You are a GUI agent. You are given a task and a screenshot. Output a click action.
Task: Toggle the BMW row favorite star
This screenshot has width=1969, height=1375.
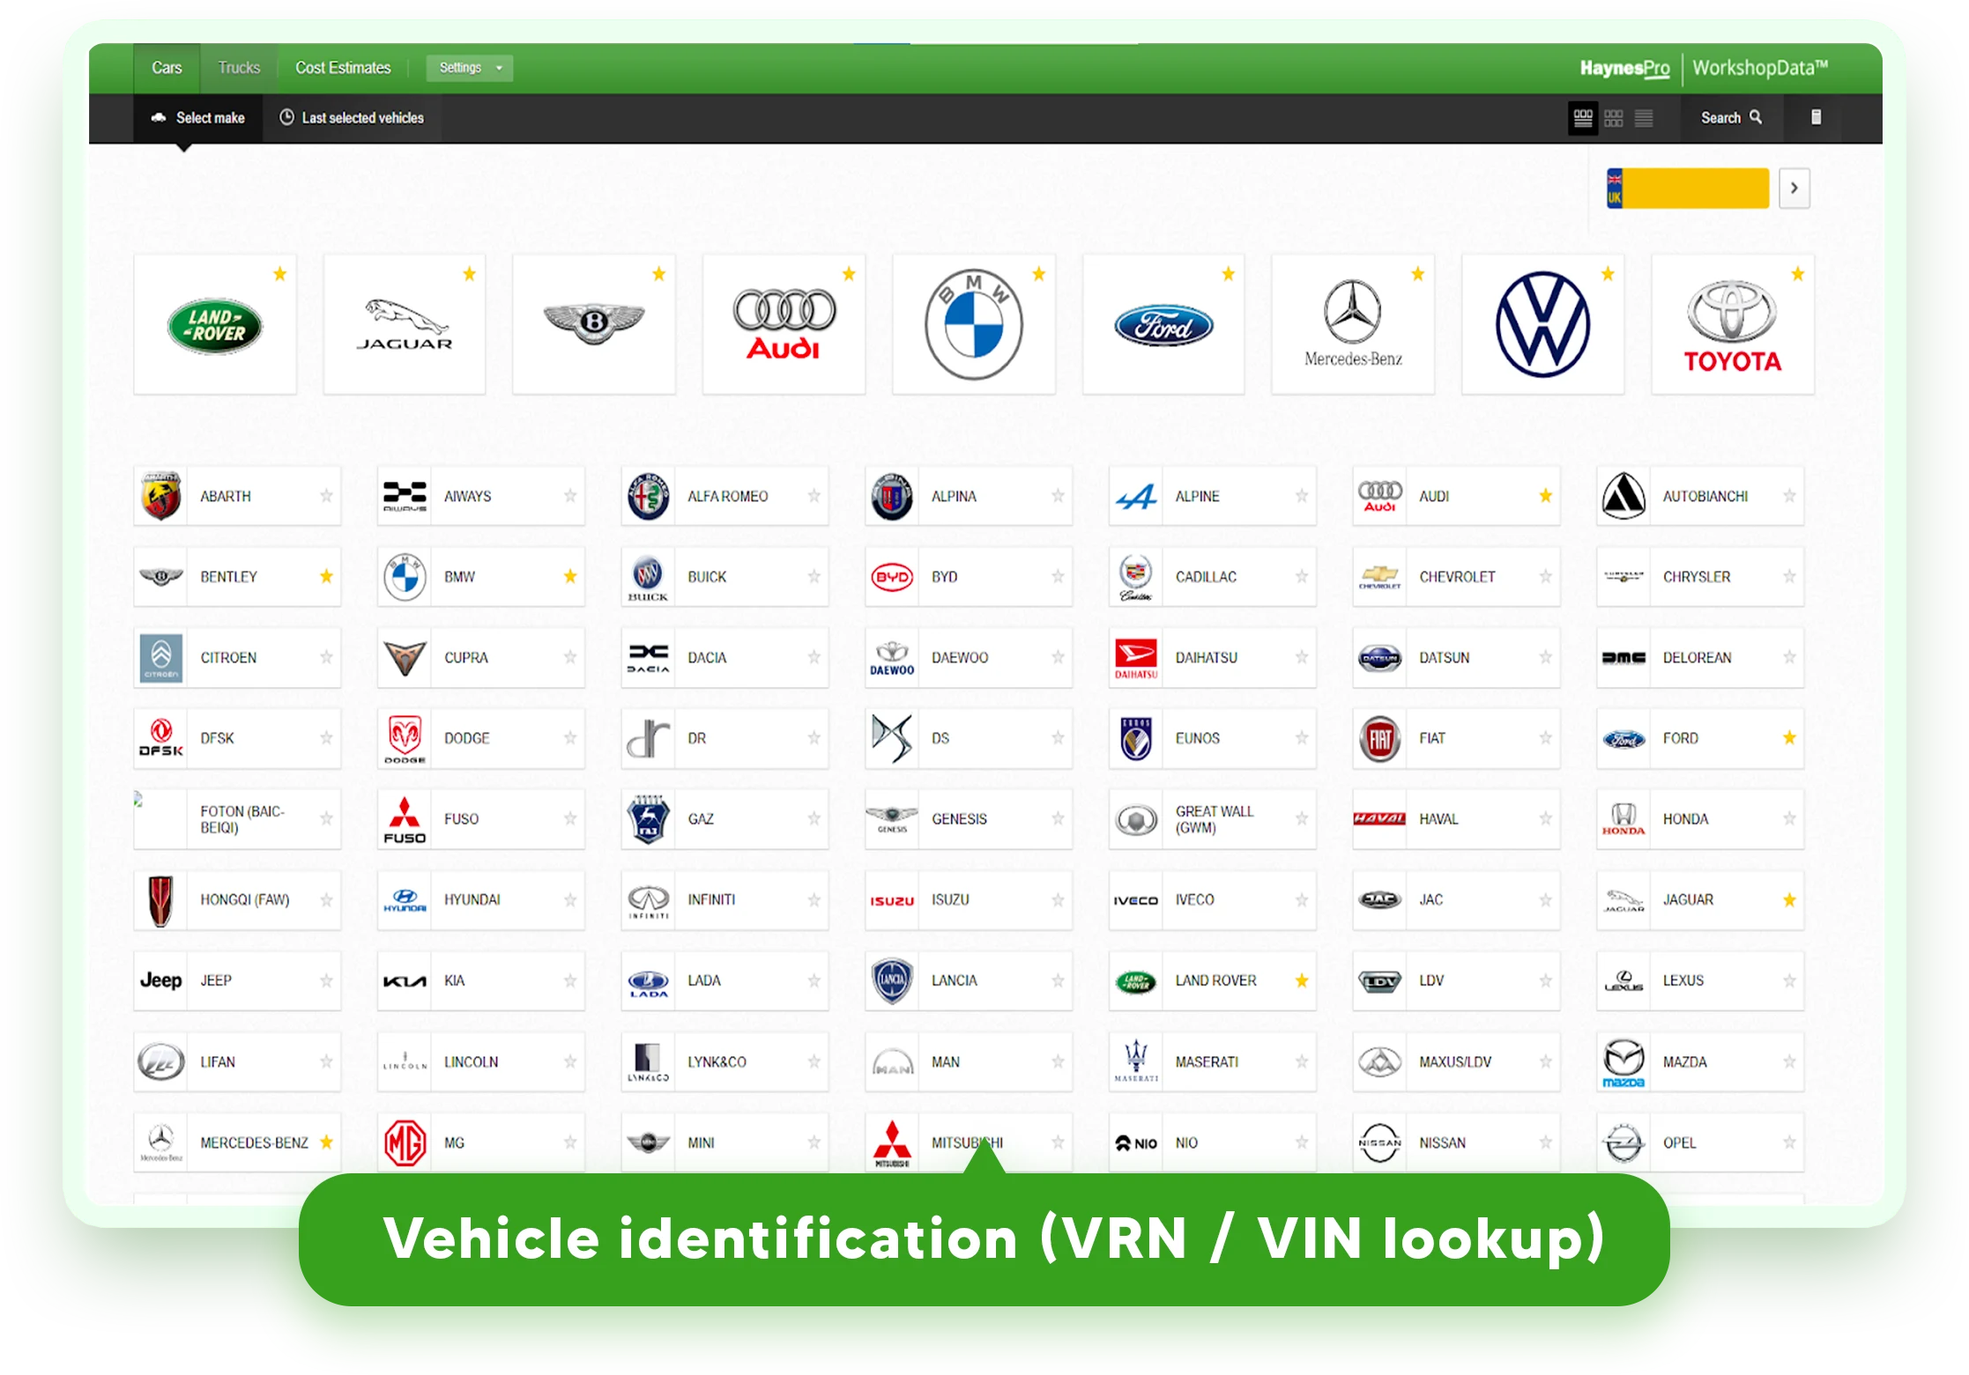pos(570,576)
